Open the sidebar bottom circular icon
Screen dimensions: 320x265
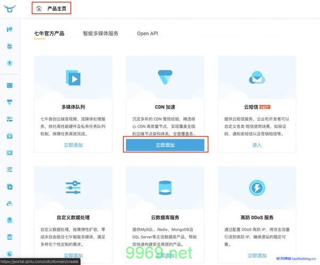click(x=10, y=253)
